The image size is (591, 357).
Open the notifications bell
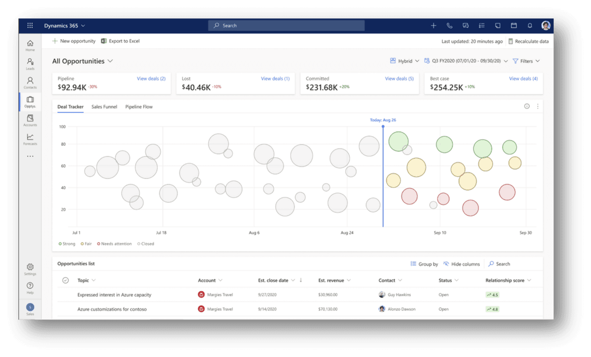click(530, 25)
